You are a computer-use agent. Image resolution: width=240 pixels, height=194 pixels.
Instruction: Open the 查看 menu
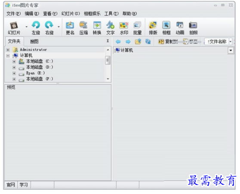click(50, 14)
